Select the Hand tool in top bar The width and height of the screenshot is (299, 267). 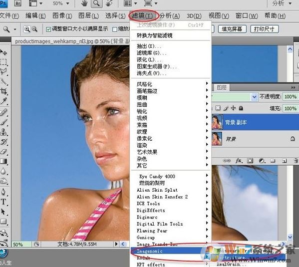84,3
